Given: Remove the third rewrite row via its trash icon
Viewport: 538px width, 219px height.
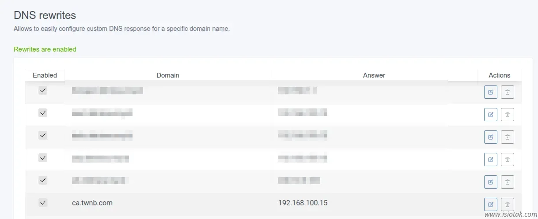Looking at the screenshot, I should tap(508, 137).
